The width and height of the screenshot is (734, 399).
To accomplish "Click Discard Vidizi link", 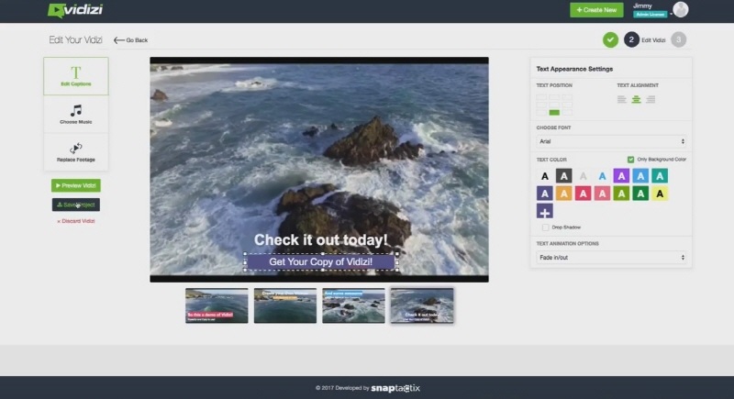I will tap(76, 221).
